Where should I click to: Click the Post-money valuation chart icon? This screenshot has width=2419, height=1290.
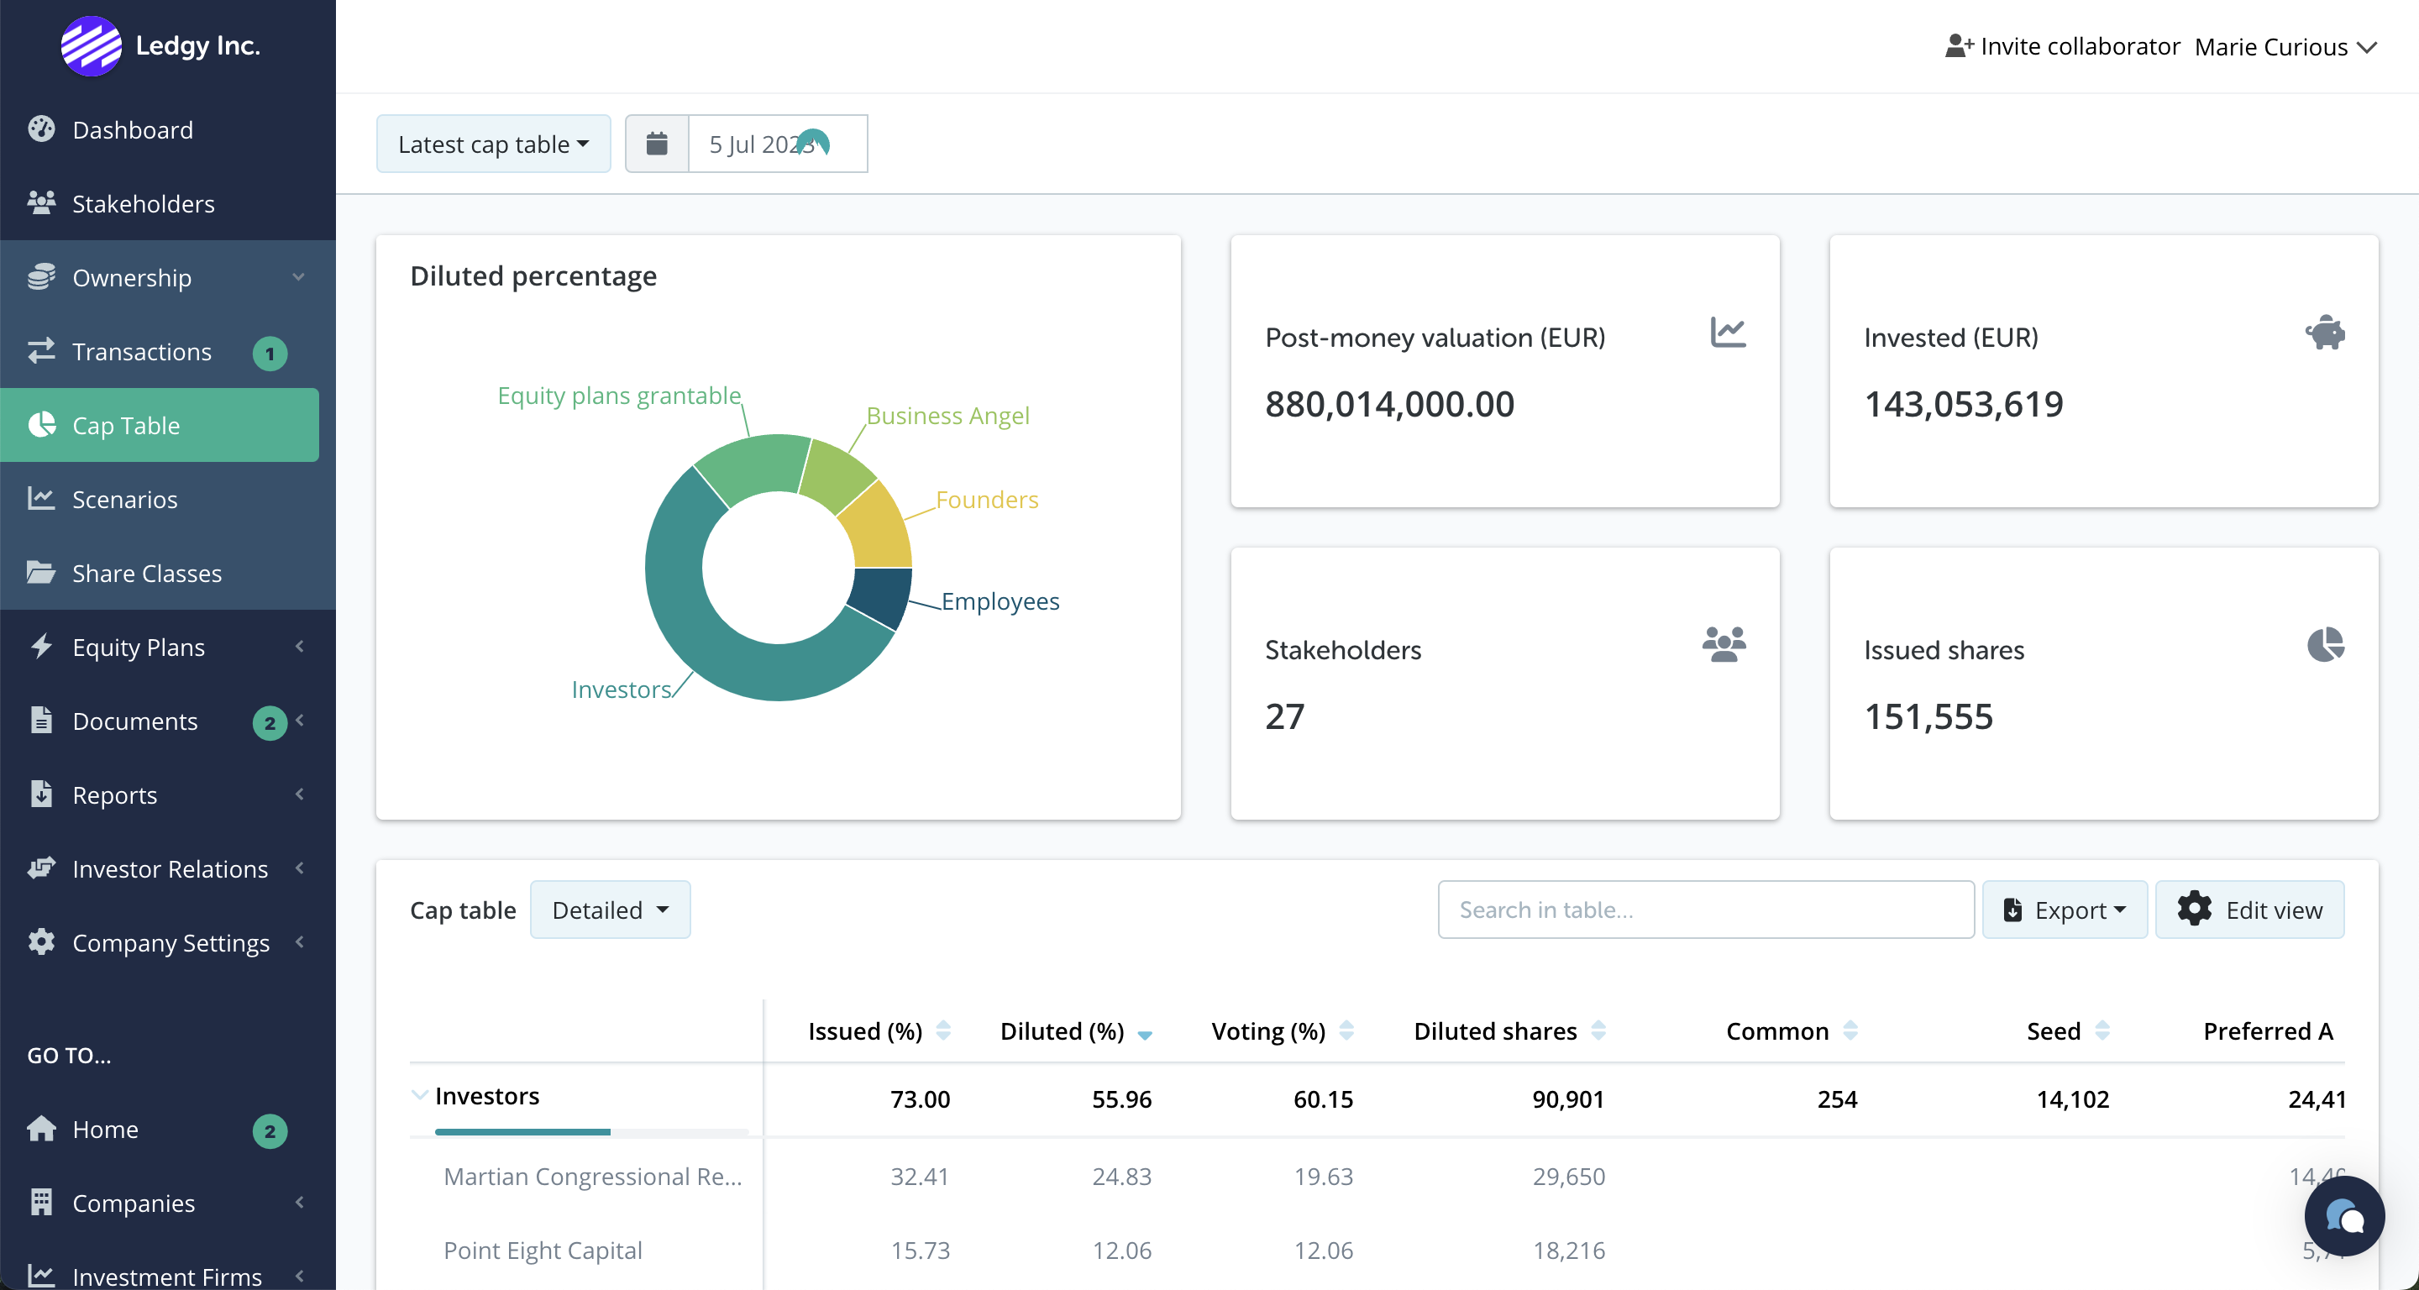point(1727,333)
